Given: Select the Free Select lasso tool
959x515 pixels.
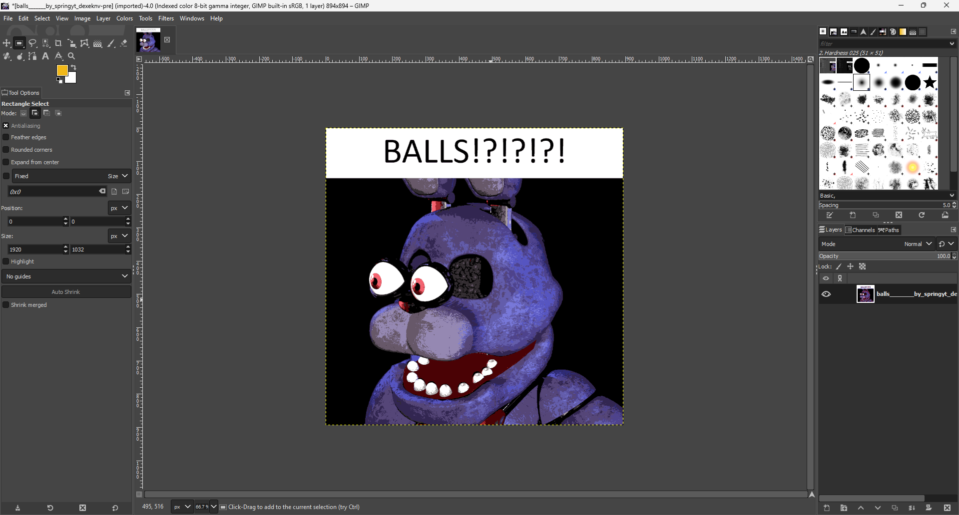Looking at the screenshot, I should coord(32,43).
